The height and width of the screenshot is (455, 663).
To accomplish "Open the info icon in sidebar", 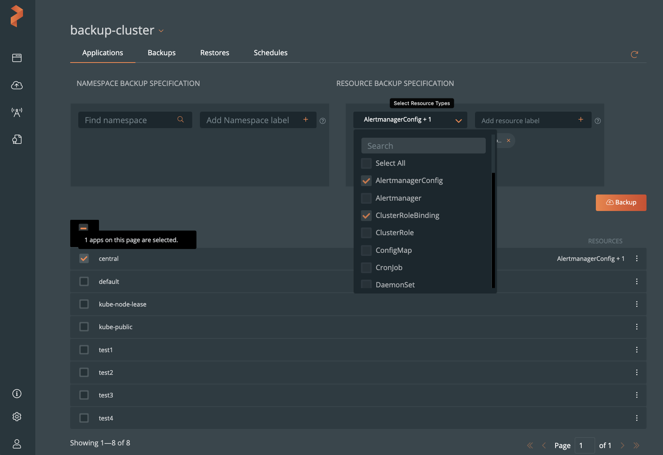I will point(17,394).
